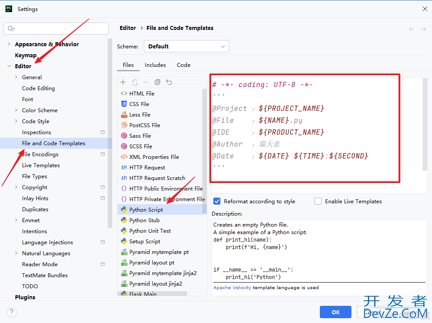Click the template list vertical scrollbar
432x323 pixels.
(x=205, y=151)
